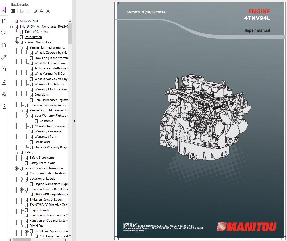The height and width of the screenshot is (241, 287).
Task: Increase bookmark text size
Action: [x=41, y=11]
